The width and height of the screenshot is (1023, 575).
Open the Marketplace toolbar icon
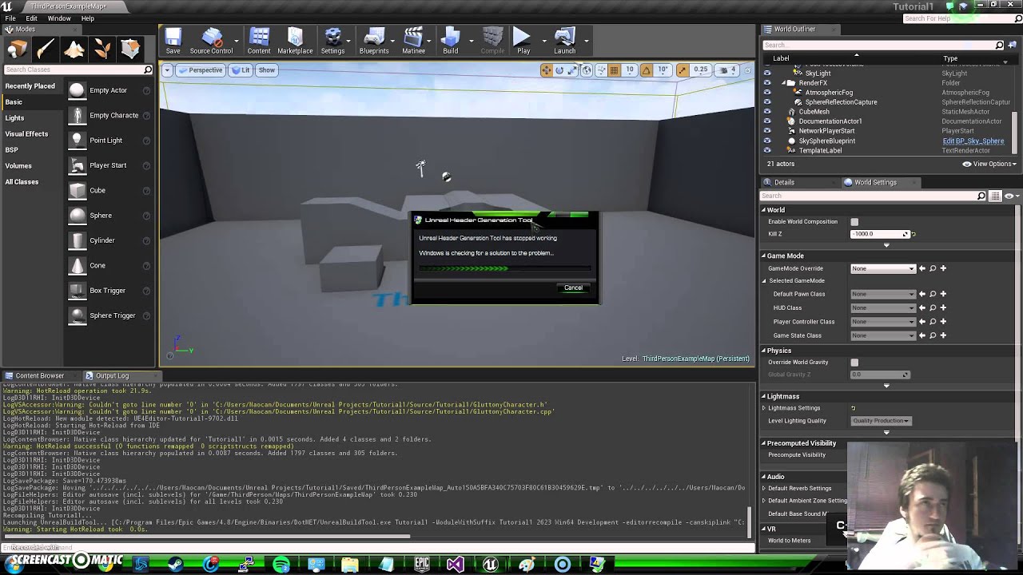(295, 41)
